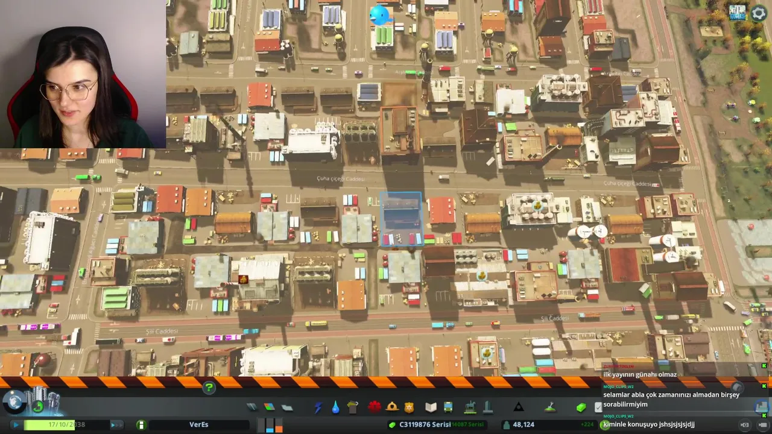Open the parks and decoration menu
This screenshot has height=434, width=772.
(x=470, y=407)
